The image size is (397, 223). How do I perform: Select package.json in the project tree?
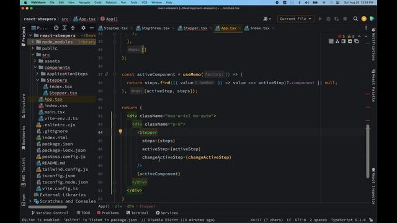(x=58, y=144)
